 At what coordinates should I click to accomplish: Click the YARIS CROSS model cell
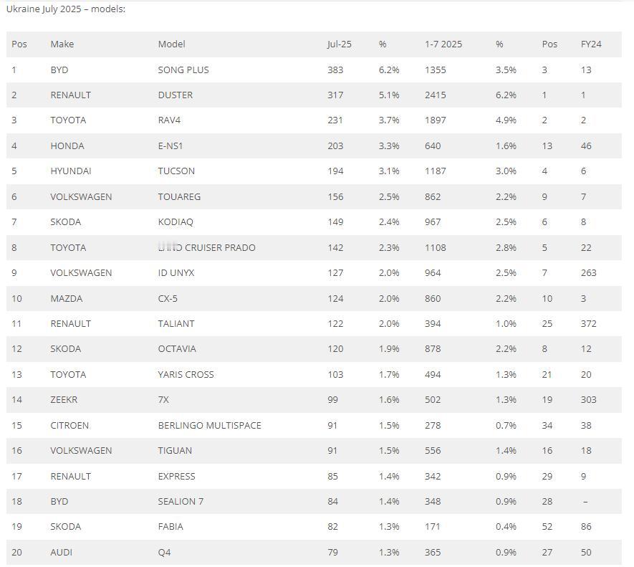click(186, 374)
